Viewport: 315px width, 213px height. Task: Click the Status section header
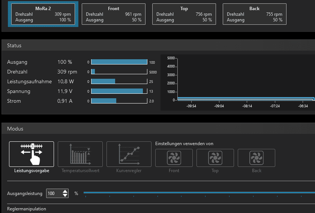tap(158, 45)
